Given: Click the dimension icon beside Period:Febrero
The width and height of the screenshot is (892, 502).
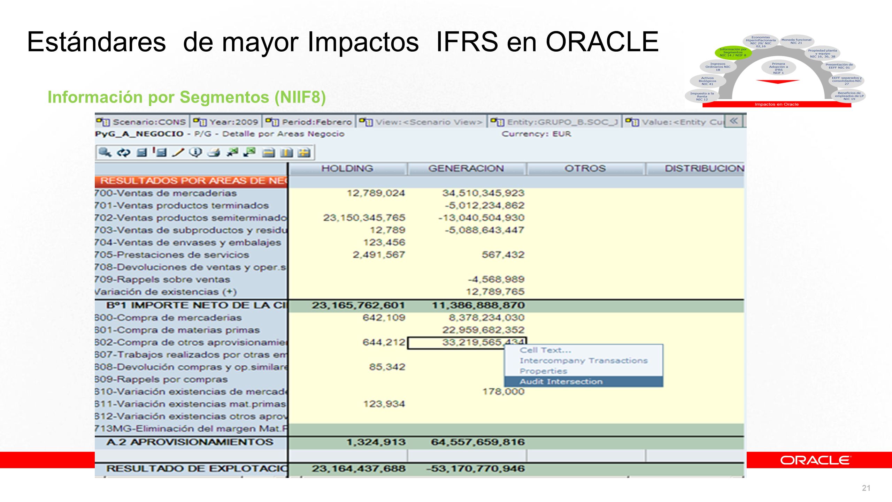Looking at the screenshot, I should [272, 122].
